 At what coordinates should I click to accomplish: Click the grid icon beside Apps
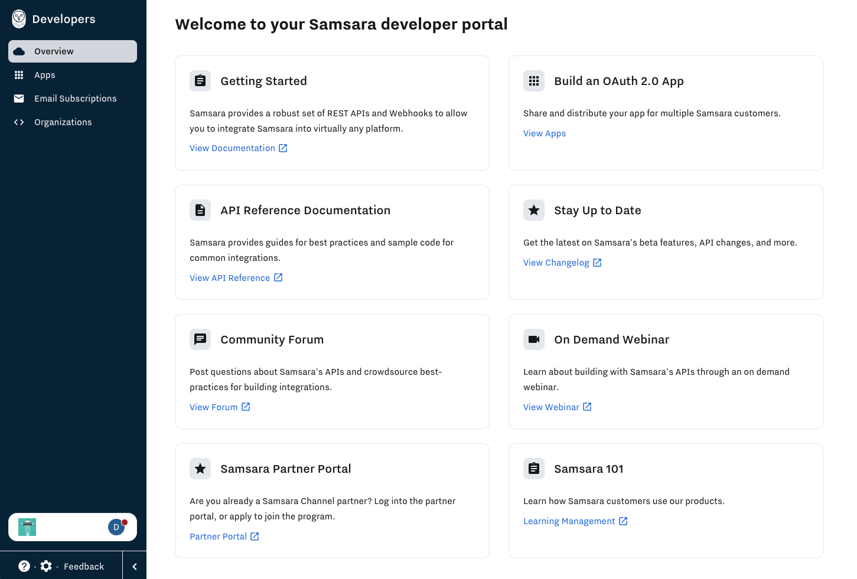click(x=19, y=75)
